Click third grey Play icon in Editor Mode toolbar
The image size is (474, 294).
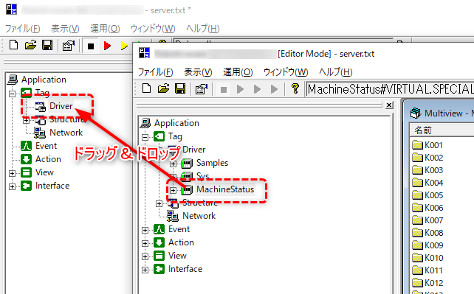(x=274, y=89)
